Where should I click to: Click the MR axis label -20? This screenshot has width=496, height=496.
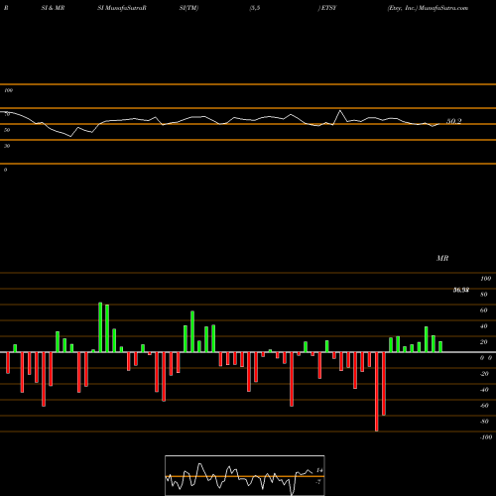coord(484,374)
